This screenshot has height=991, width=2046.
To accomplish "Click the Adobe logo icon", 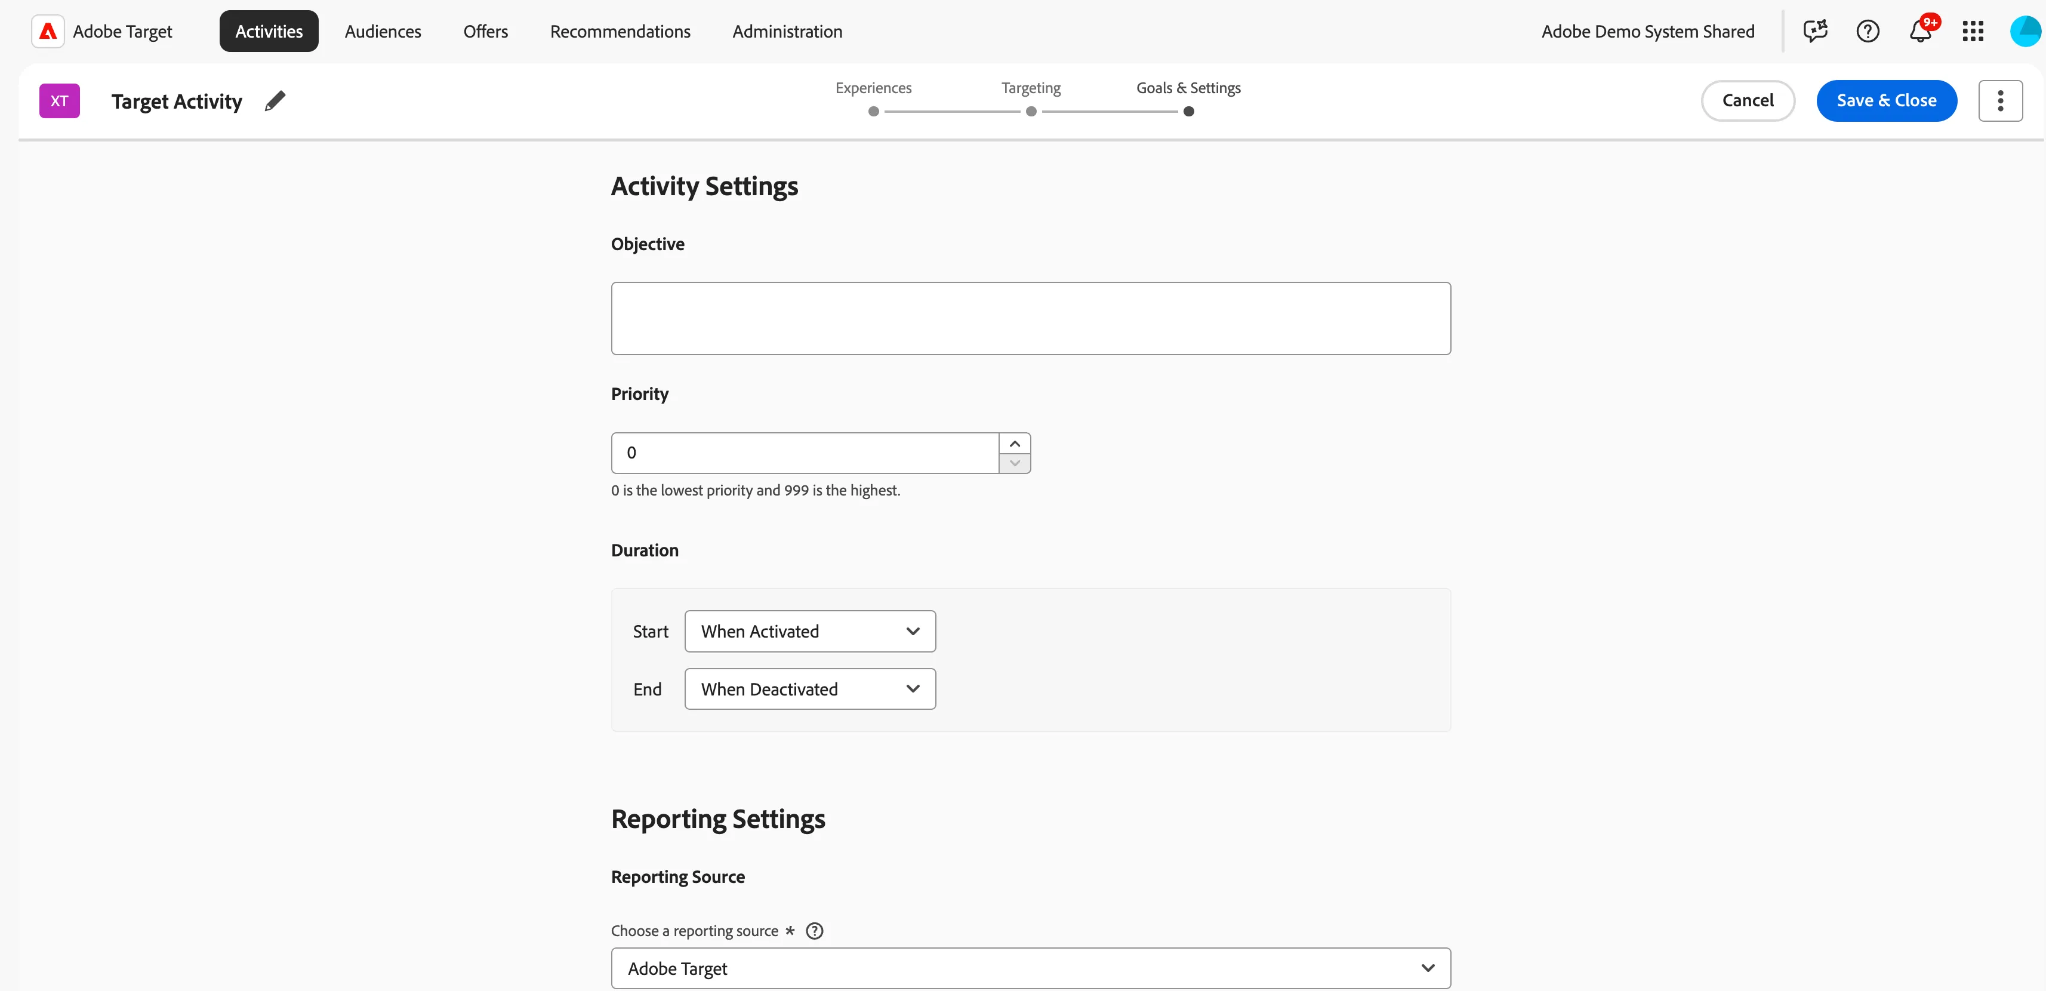I will (48, 31).
